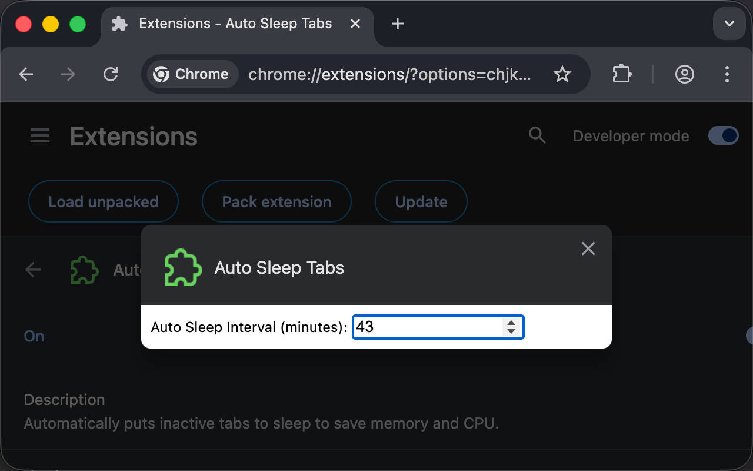This screenshot has height=471, width=753.
Task: Click the Load unpacked button
Action: click(104, 202)
